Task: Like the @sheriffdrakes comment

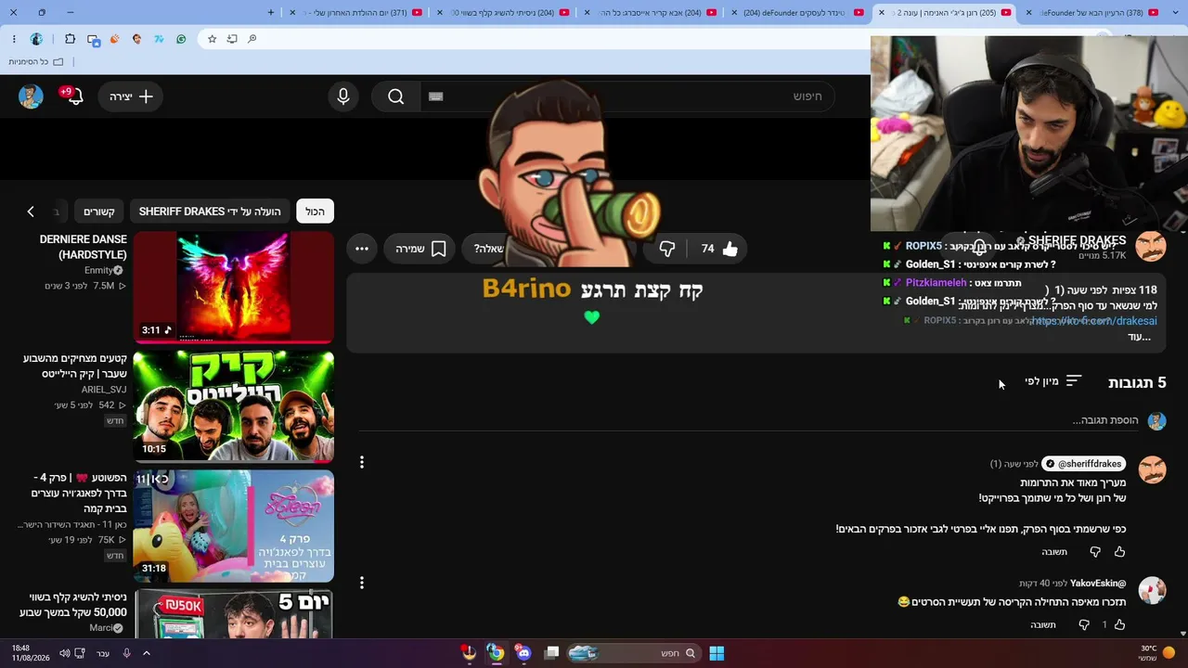Action: [1119, 552]
